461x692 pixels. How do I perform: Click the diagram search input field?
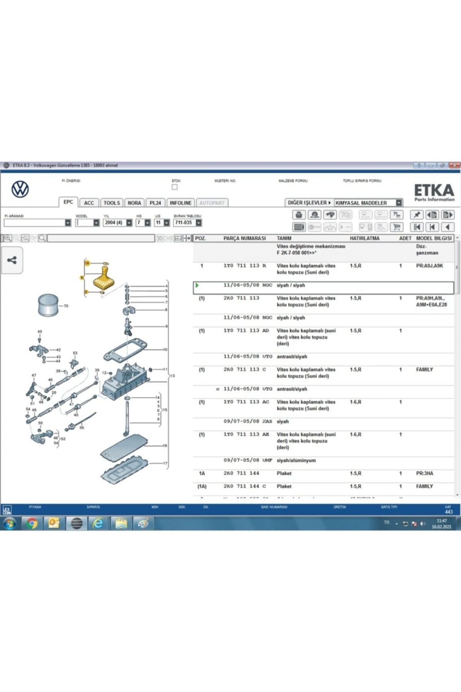(x=101, y=238)
